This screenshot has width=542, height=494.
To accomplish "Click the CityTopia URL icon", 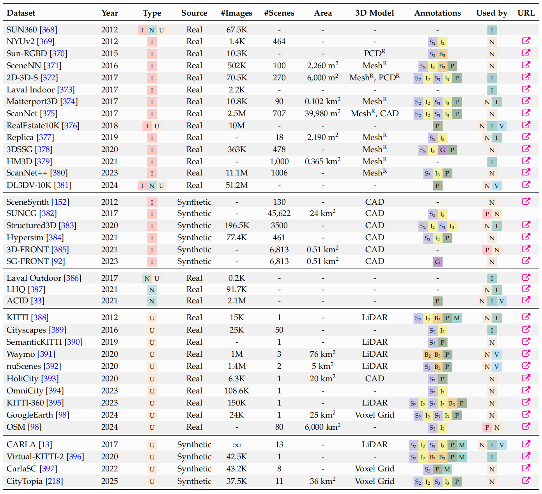I will tap(526, 480).
